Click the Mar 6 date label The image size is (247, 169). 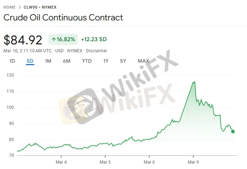tap(149, 161)
